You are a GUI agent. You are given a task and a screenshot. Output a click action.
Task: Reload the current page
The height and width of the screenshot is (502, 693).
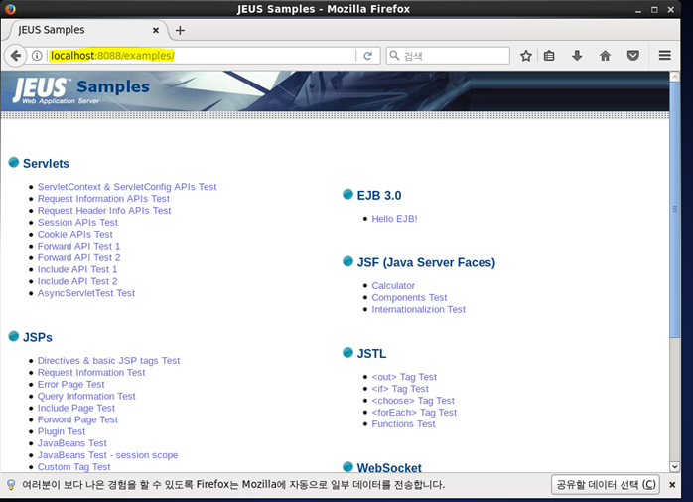point(367,56)
